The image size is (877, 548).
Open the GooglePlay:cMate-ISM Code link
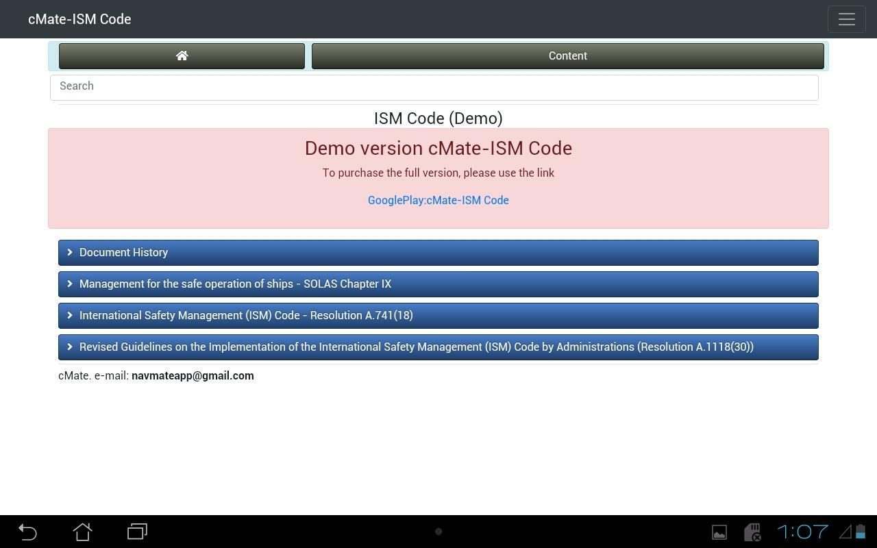point(438,200)
